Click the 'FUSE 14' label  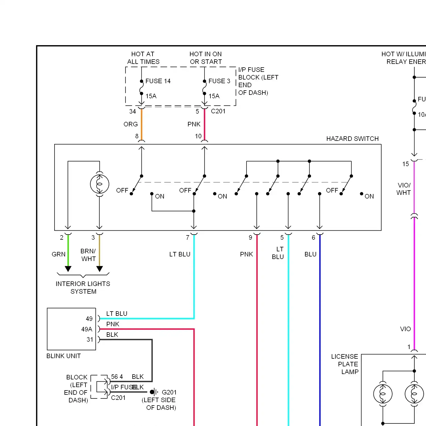pos(158,81)
